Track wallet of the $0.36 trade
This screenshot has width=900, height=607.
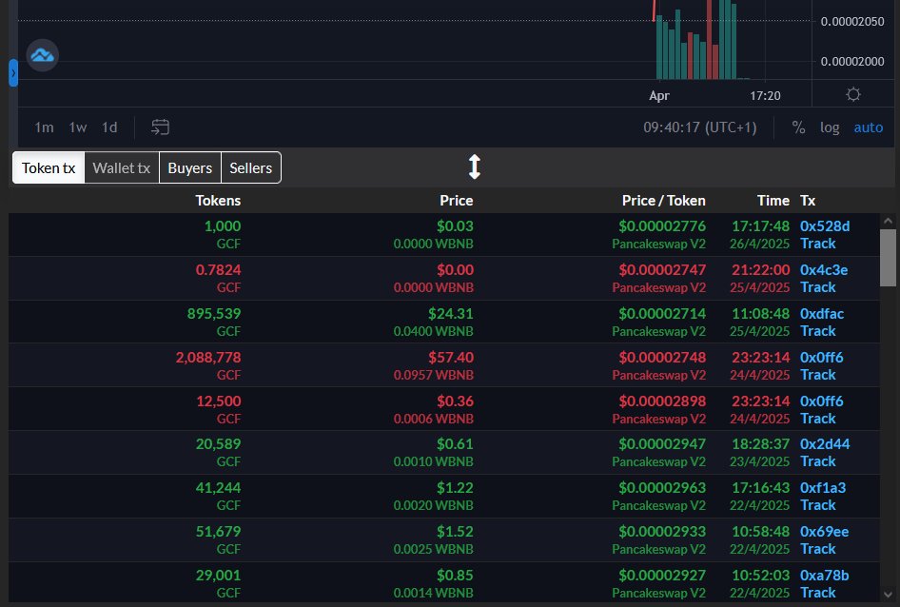818,418
